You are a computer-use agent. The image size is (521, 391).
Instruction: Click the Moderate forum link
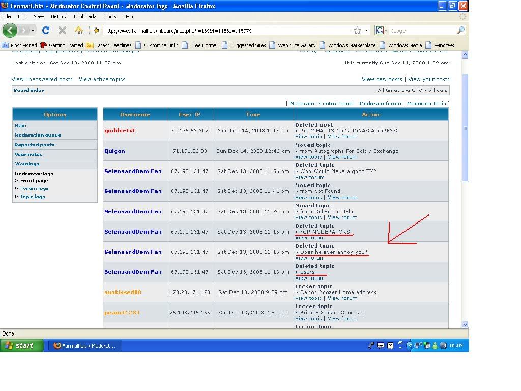tap(381, 104)
